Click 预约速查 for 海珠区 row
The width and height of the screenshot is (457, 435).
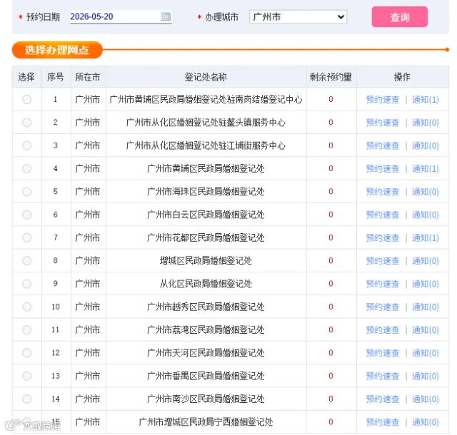pos(383,192)
